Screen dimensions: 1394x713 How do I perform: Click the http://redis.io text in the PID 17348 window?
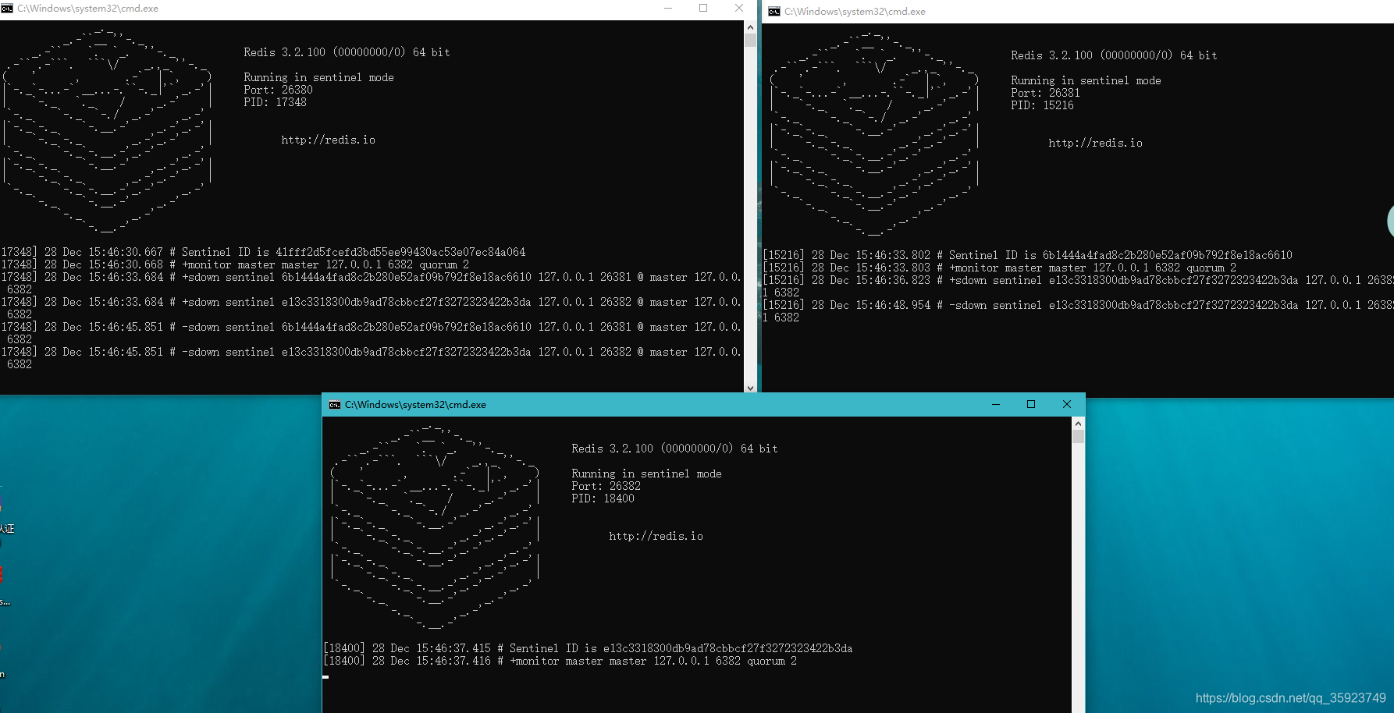click(329, 140)
